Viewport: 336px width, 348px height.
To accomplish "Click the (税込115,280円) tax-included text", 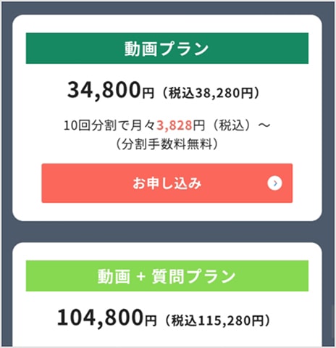I will [217, 320].
